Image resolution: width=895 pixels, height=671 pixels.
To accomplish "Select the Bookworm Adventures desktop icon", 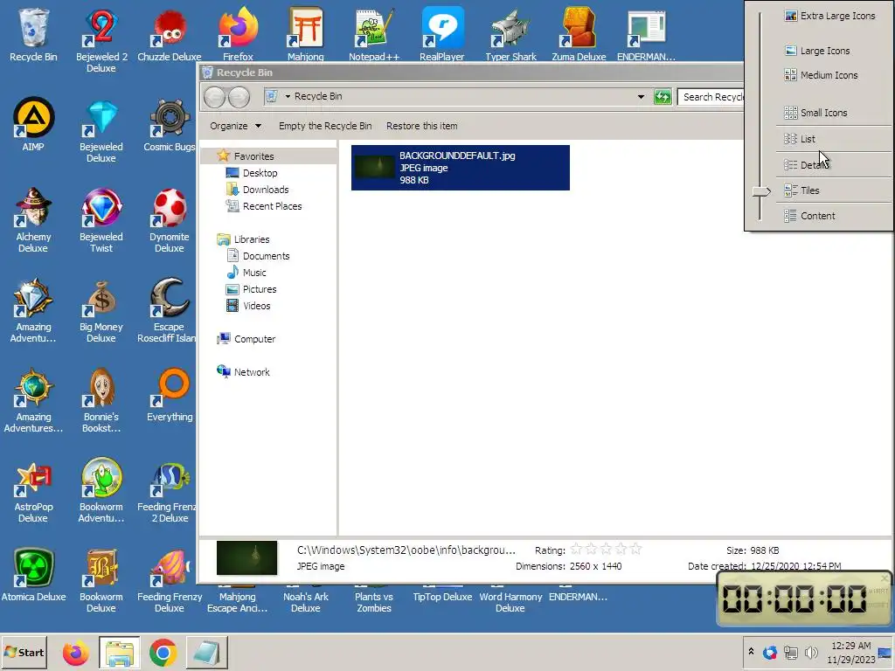I will tap(101, 489).
